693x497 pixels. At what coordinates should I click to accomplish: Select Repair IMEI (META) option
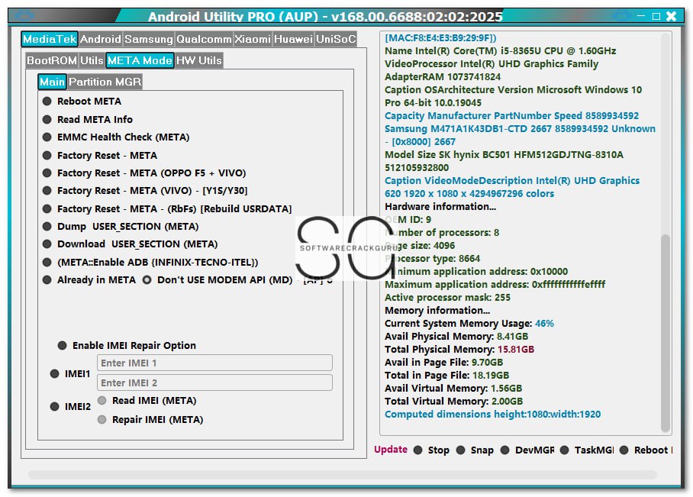150,420
